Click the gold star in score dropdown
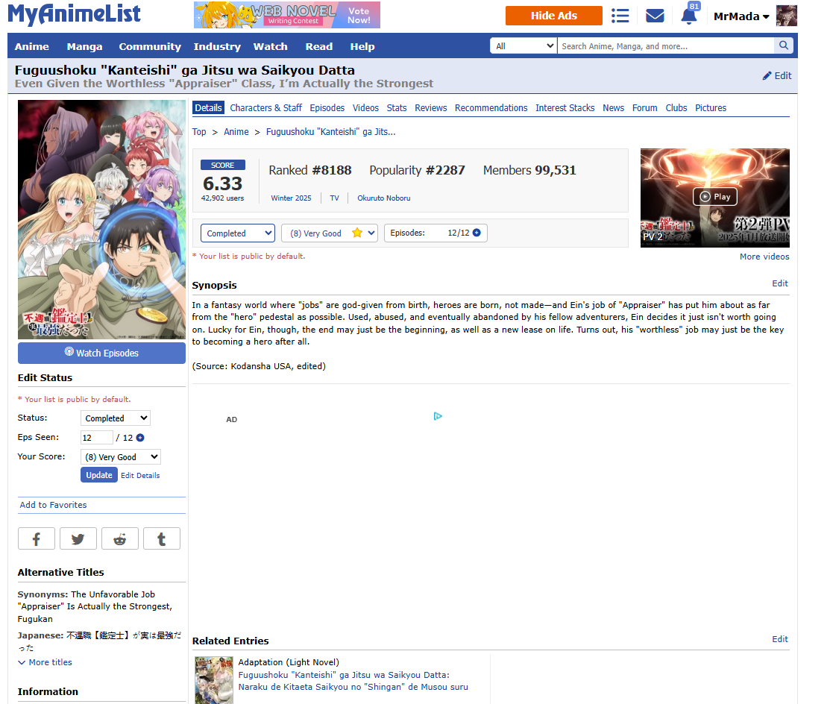The height and width of the screenshot is (704, 830). click(357, 233)
